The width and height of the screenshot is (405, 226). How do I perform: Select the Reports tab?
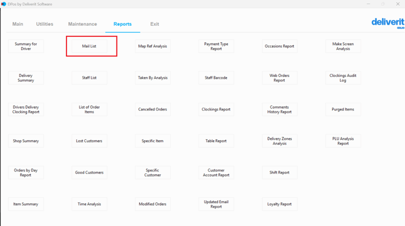click(122, 24)
